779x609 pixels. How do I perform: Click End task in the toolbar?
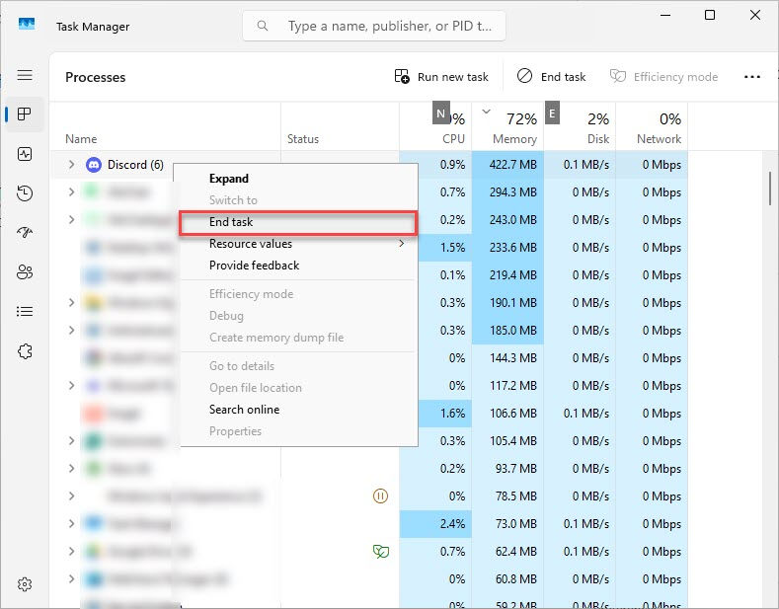pos(552,77)
